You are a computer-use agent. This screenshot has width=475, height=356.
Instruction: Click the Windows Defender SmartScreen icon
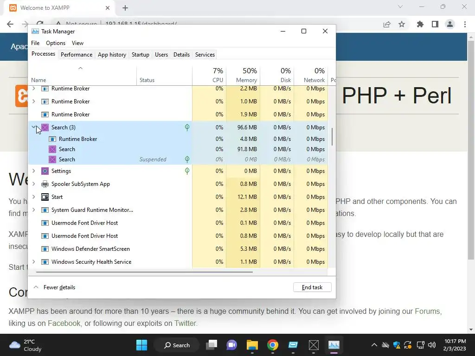(45, 249)
